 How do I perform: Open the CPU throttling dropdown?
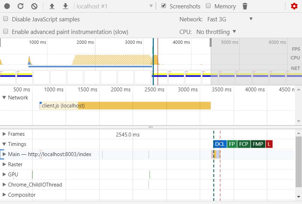tap(216, 32)
